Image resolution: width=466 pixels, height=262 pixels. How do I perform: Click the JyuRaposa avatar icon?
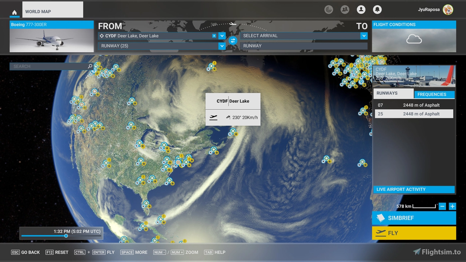click(x=448, y=10)
